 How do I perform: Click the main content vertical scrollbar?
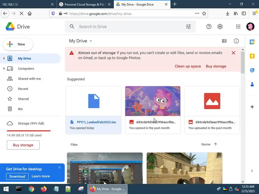click(x=243, y=62)
